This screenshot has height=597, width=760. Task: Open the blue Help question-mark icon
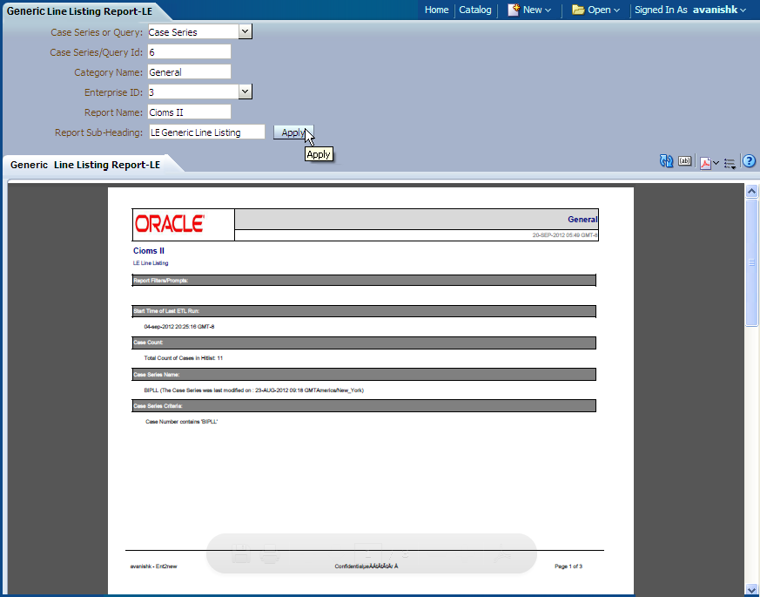click(749, 160)
